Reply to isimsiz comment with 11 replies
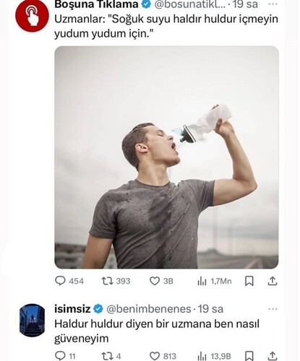 click(65, 356)
